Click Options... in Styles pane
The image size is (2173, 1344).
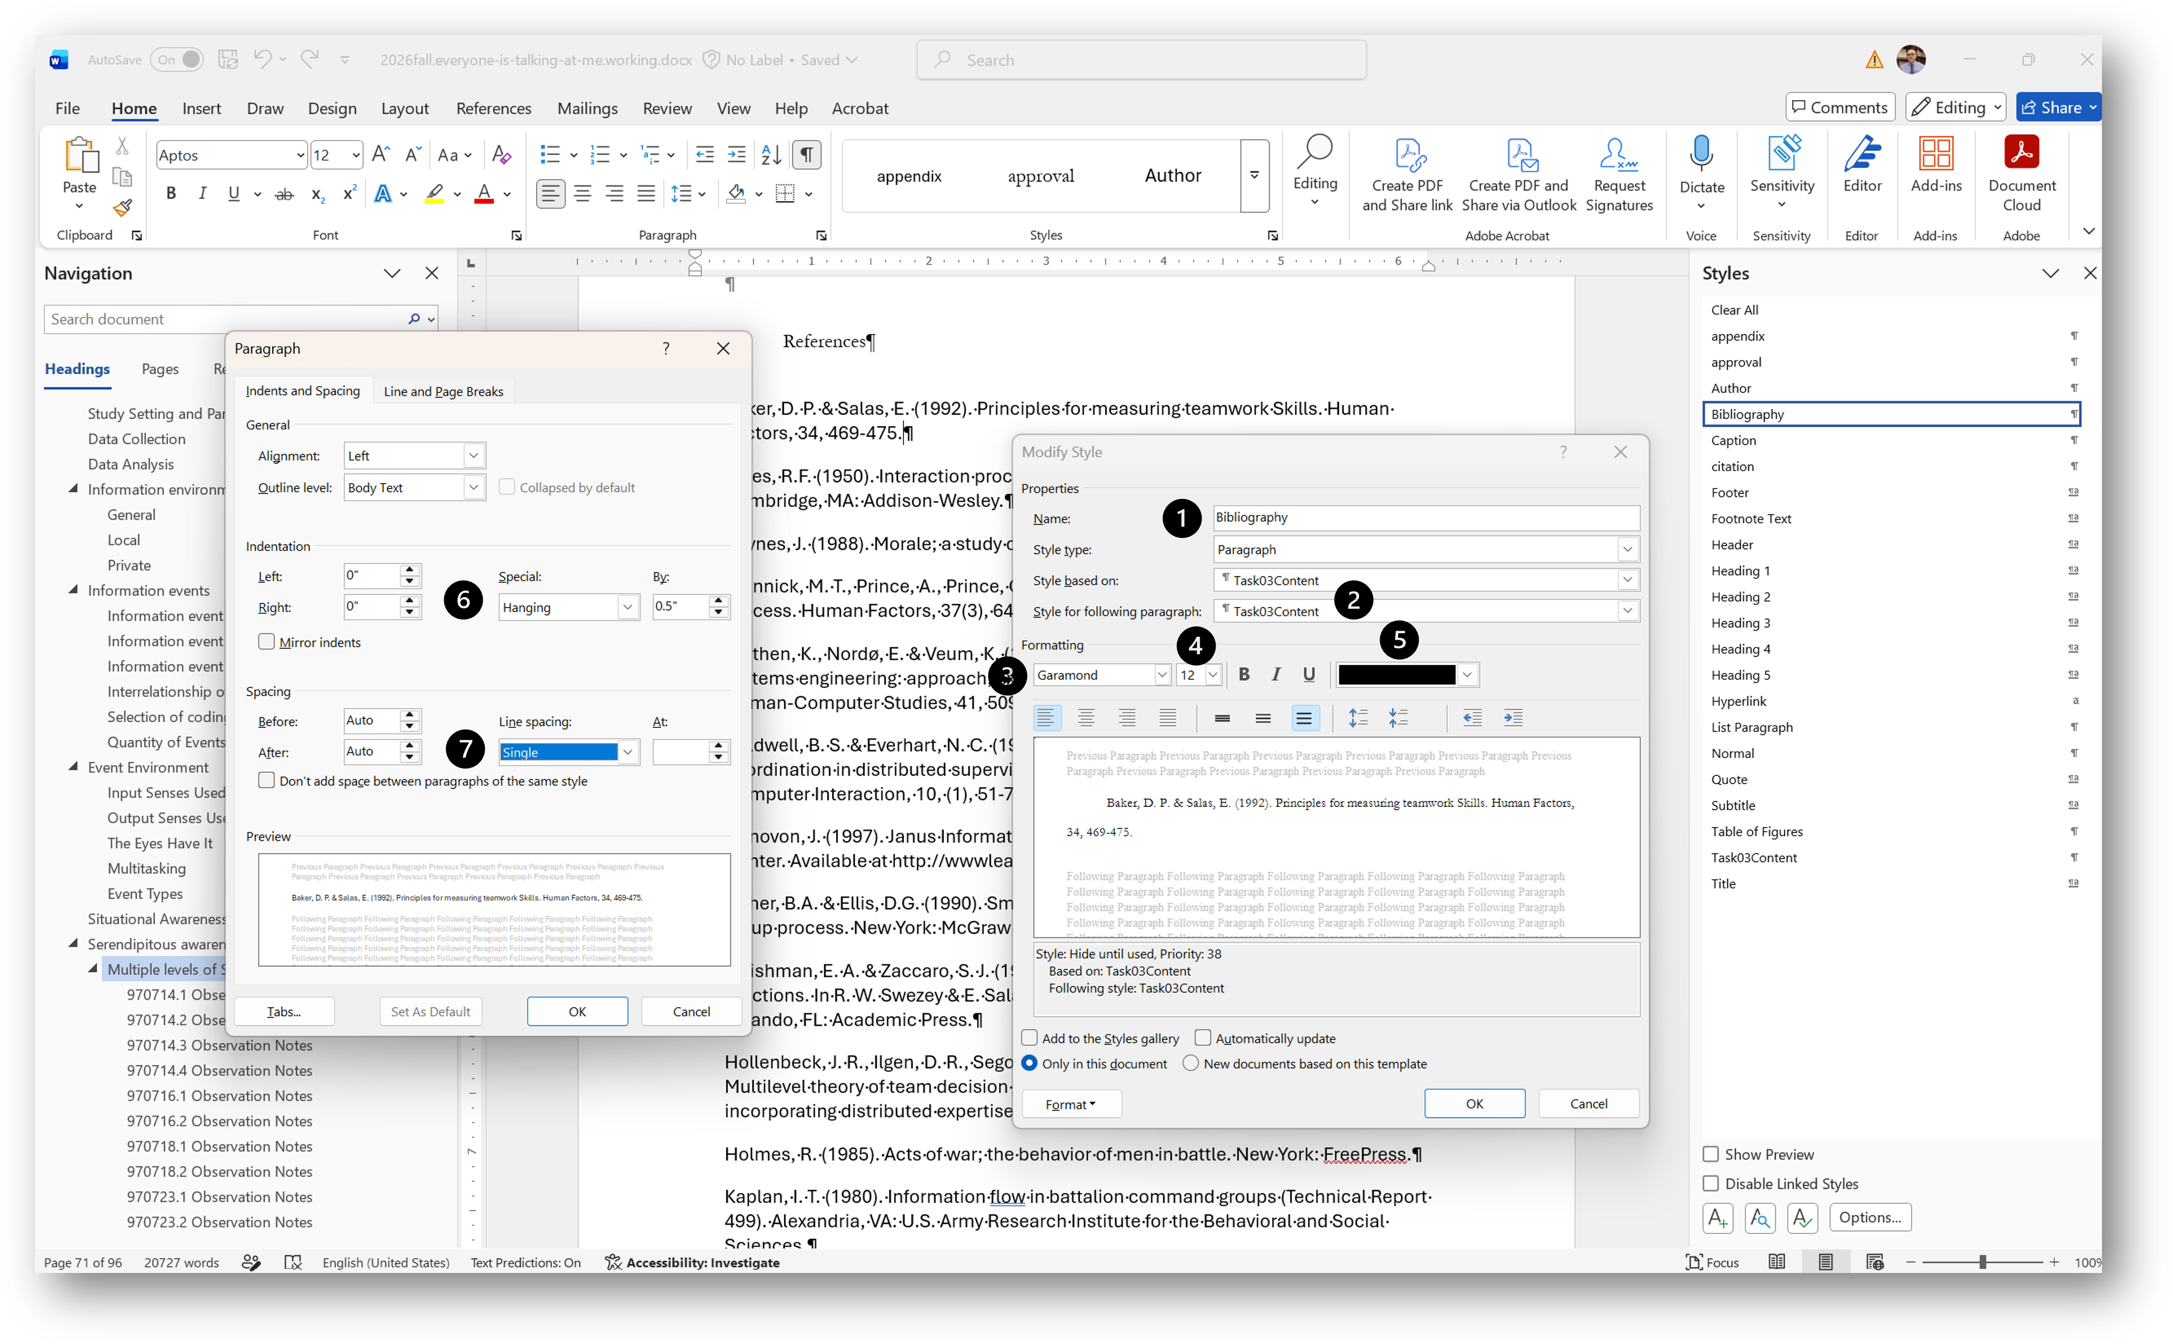[x=1870, y=1218]
